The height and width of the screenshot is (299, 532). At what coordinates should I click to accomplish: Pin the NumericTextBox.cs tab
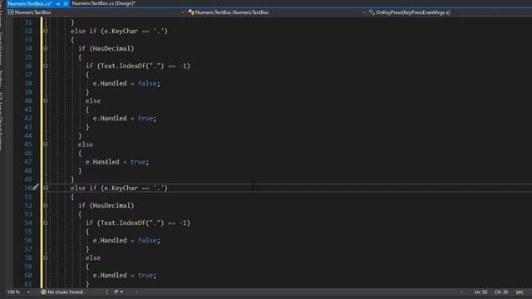[58, 3]
